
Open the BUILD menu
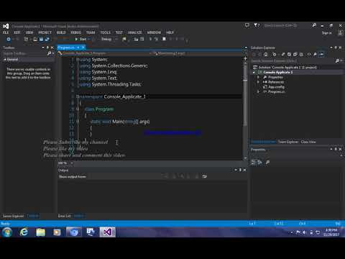[x=61, y=32]
